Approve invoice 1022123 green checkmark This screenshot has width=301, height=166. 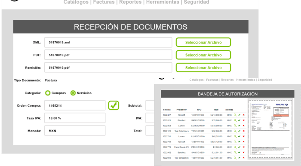pyautogui.click(x=239, y=131)
